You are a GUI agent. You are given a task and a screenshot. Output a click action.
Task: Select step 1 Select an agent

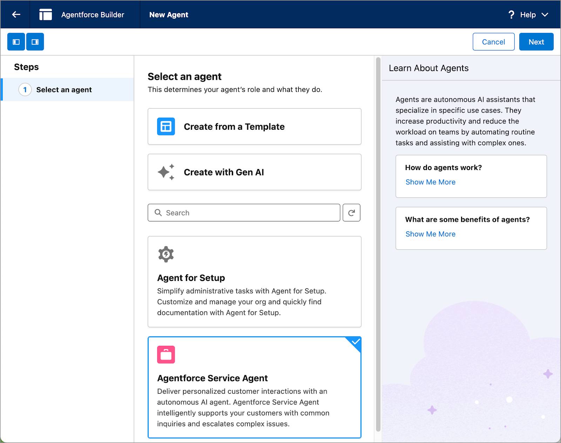coord(67,90)
